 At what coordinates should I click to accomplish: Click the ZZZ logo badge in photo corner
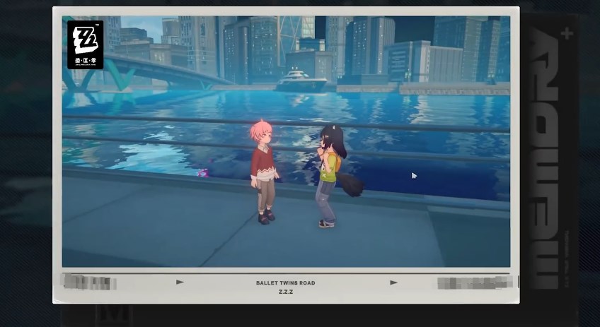coord(86,44)
